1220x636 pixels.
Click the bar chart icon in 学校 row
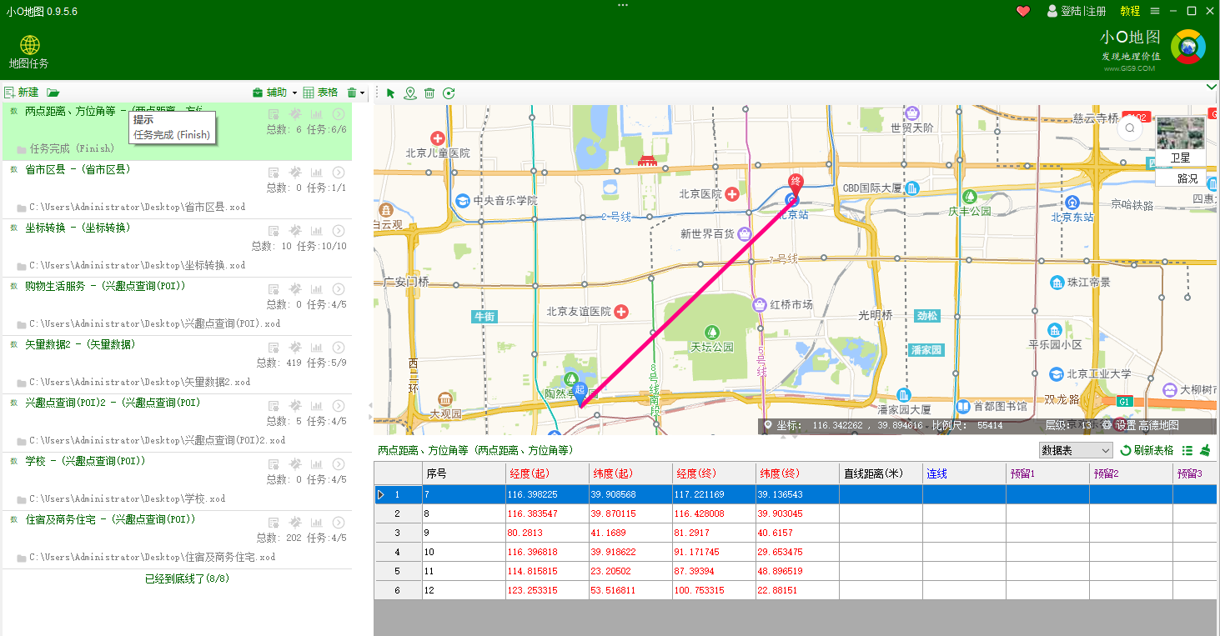(317, 464)
